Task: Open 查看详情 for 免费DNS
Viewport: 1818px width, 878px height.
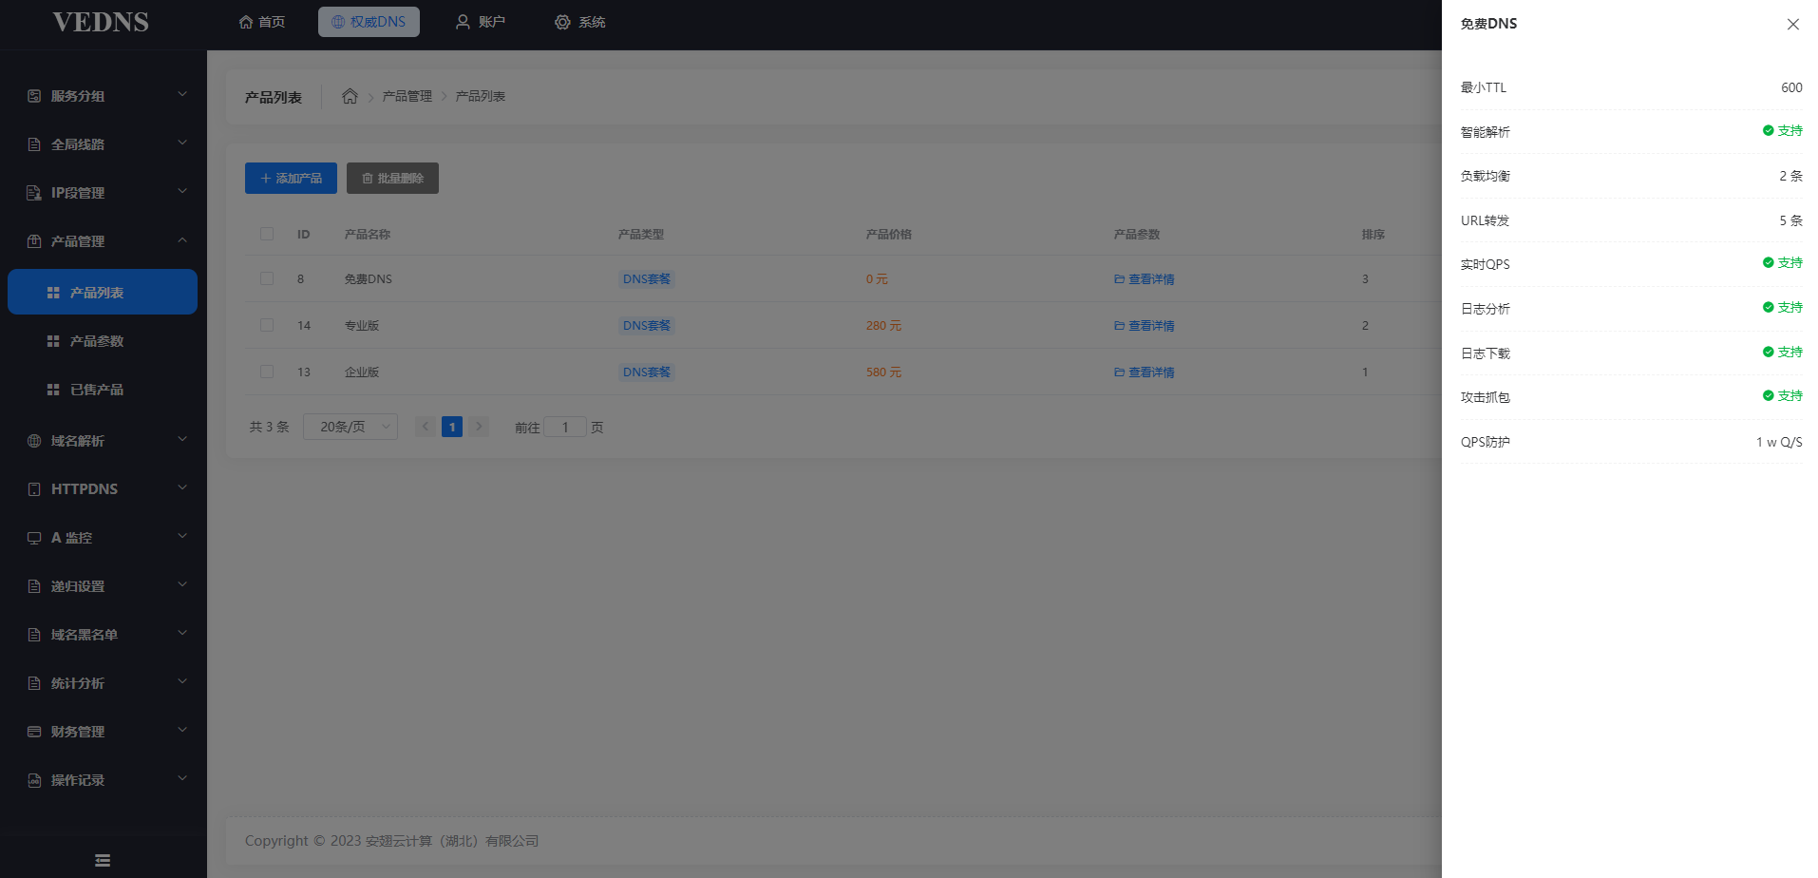Action: coord(1145,279)
